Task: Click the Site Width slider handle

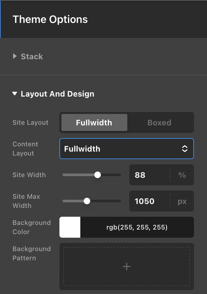Action: (97, 175)
